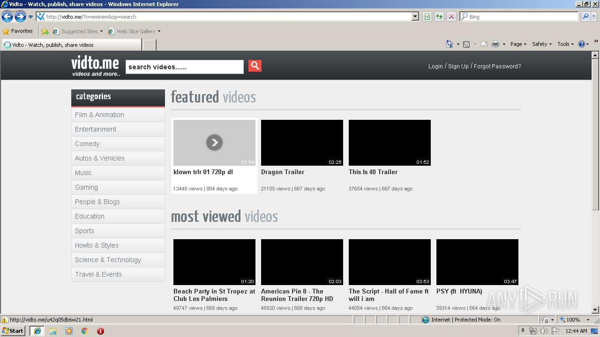The width and height of the screenshot is (600, 337).
Task: Open the search provider dropdown arrow
Action: (x=594, y=17)
